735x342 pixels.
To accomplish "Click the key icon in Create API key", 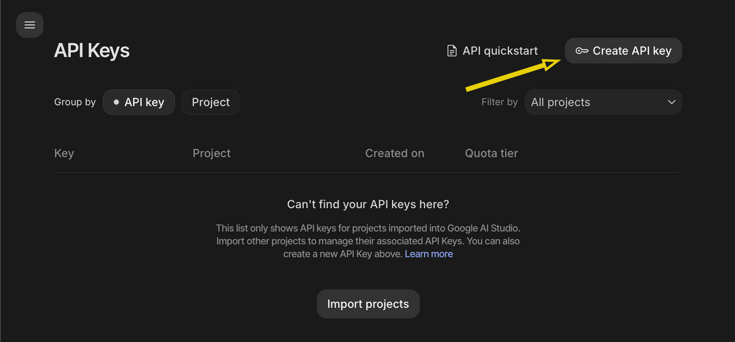I will pos(582,51).
